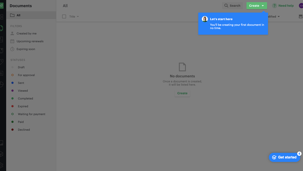Open the Title sort dropdown
Viewport: 303px width, 171px height.
coord(74,17)
